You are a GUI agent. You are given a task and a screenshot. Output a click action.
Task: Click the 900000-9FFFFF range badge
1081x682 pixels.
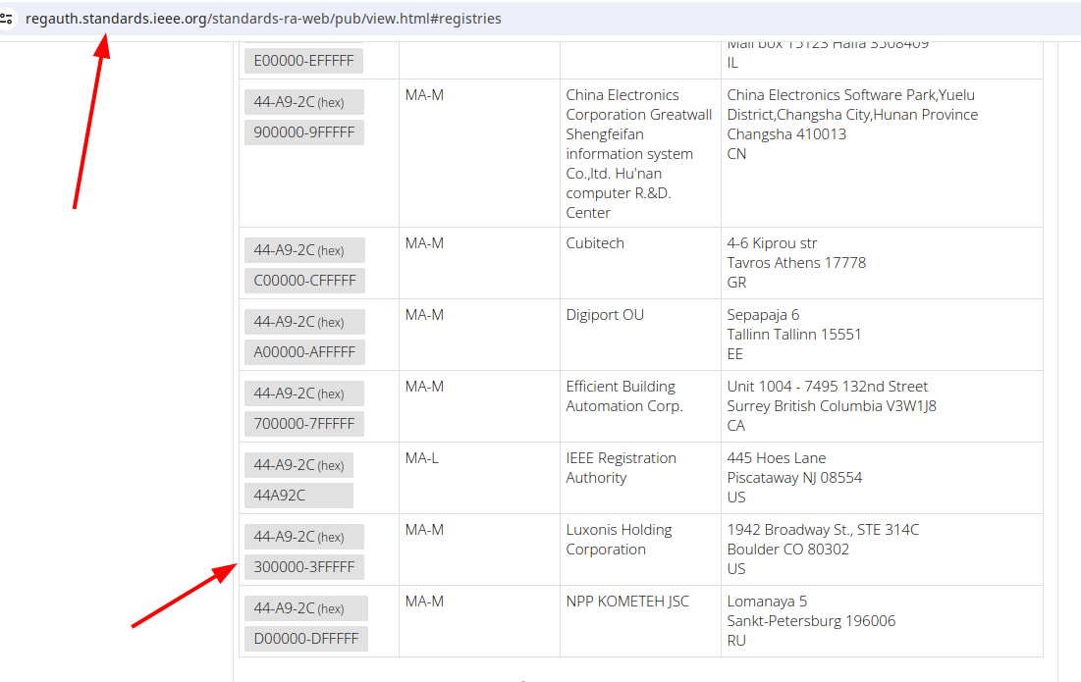tap(304, 132)
